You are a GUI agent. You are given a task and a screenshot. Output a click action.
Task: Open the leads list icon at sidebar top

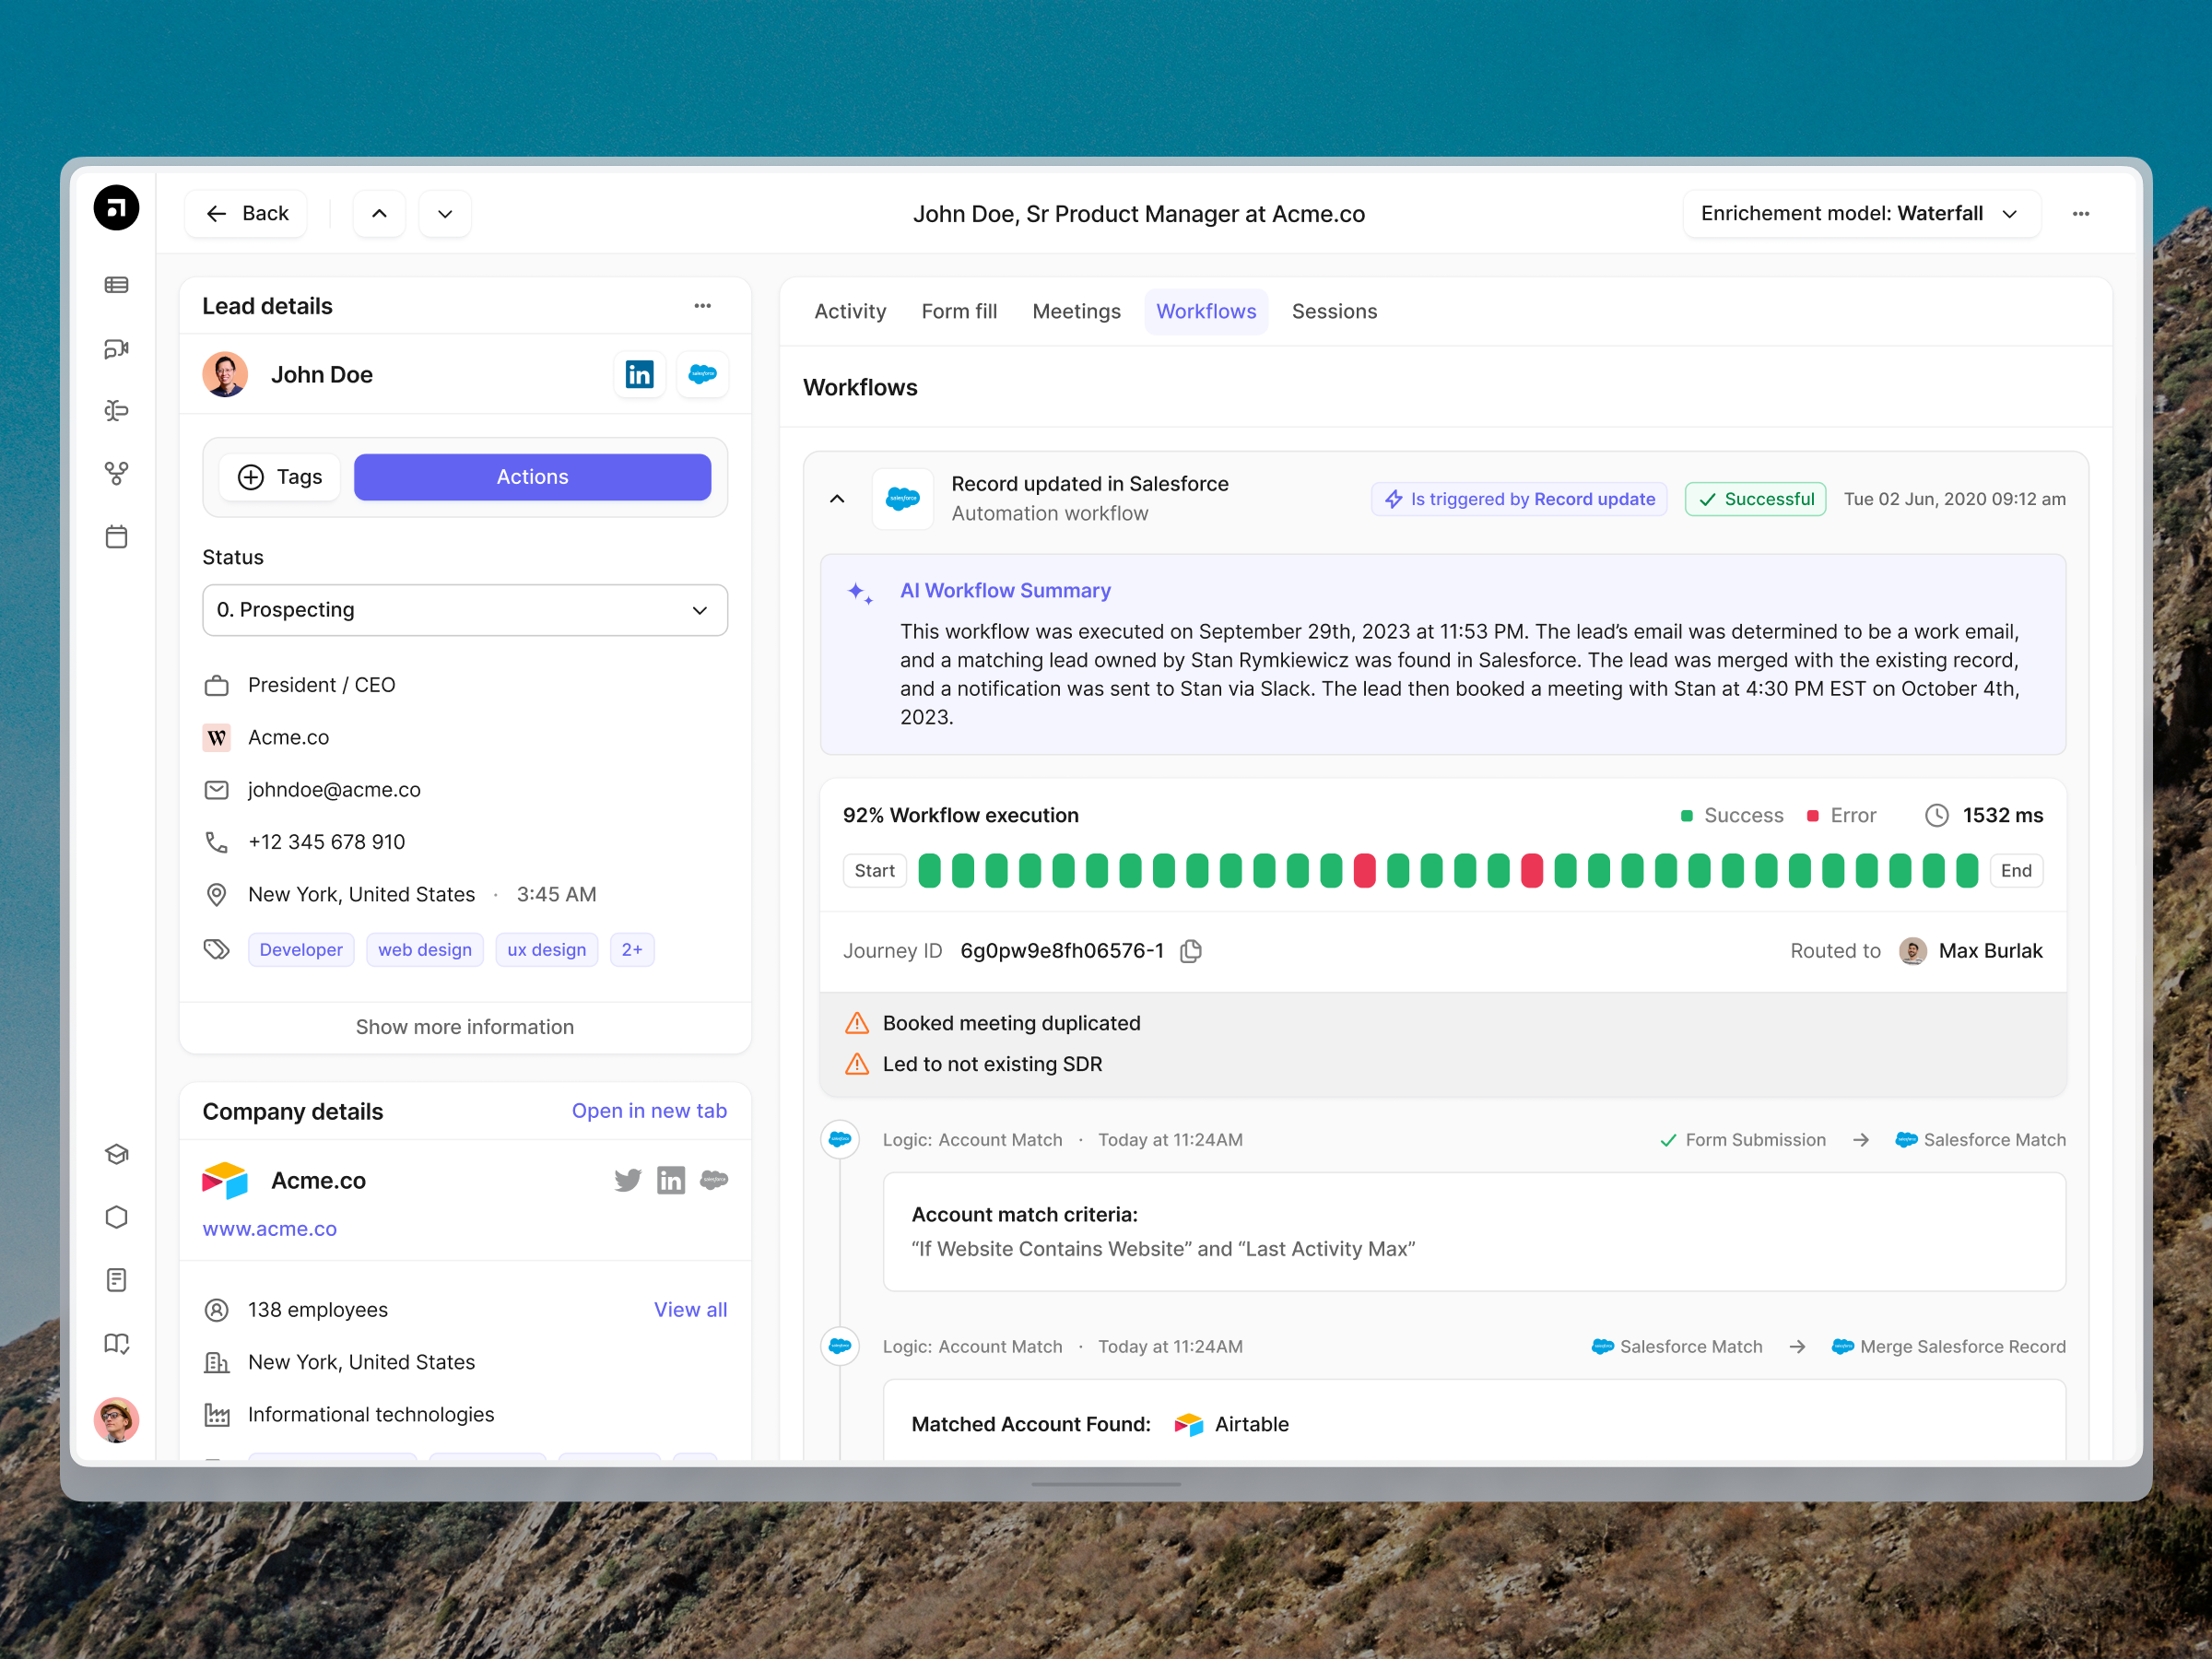pyautogui.click(x=117, y=285)
